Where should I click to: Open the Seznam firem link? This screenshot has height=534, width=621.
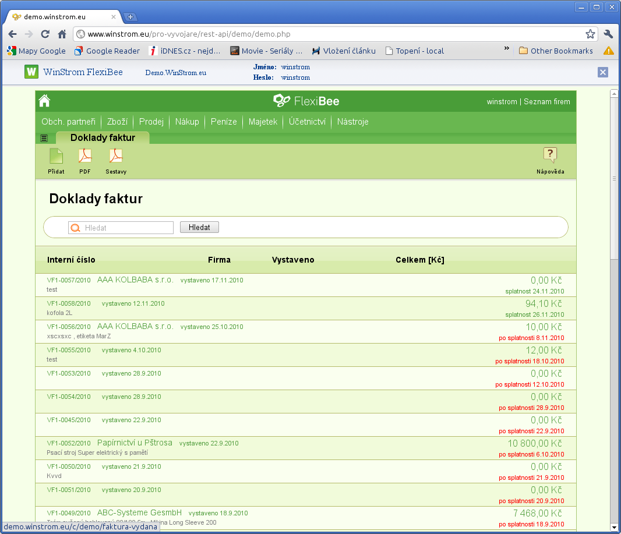(x=546, y=102)
